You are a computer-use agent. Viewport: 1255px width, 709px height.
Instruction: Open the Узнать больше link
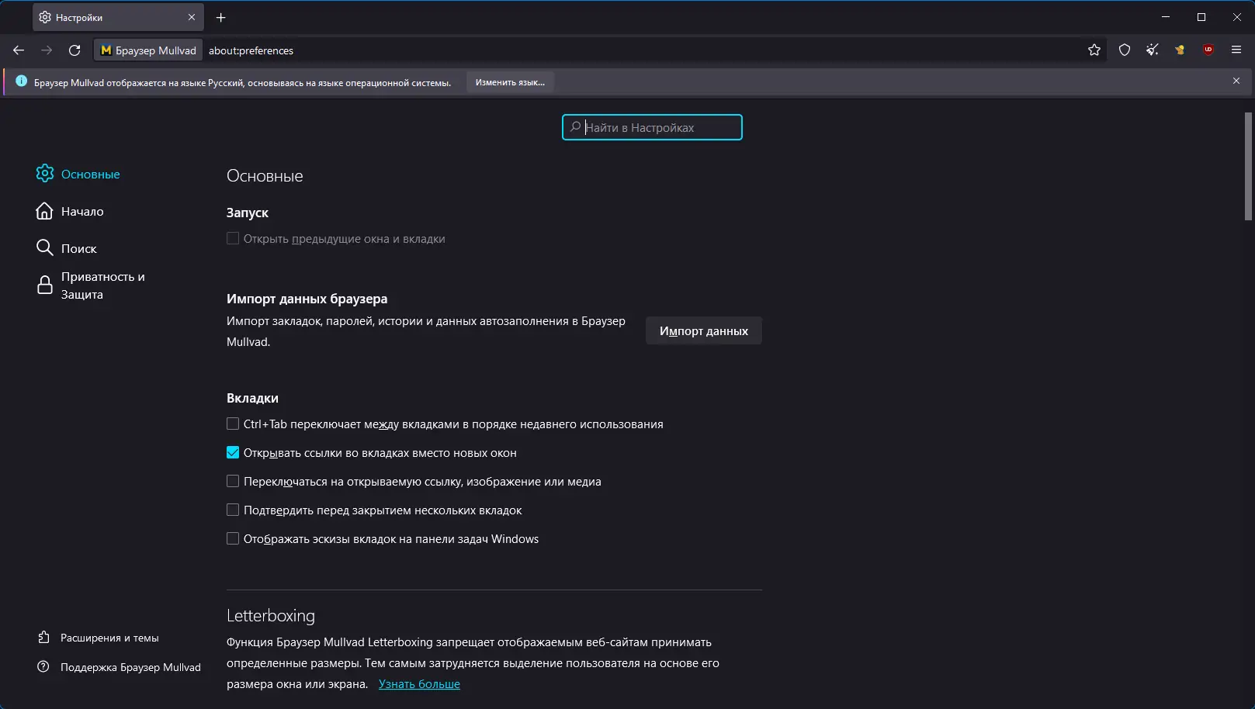pyautogui.click(x=419, y=684)
